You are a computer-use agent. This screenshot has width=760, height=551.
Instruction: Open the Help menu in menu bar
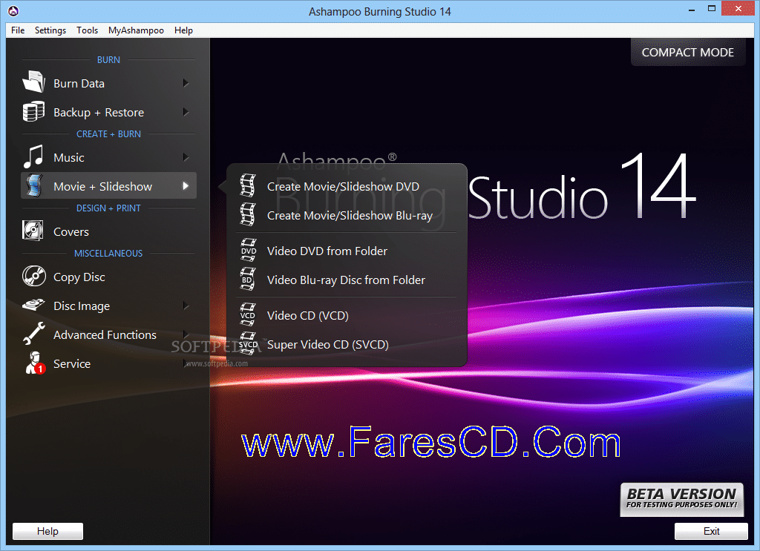point(184,30)
